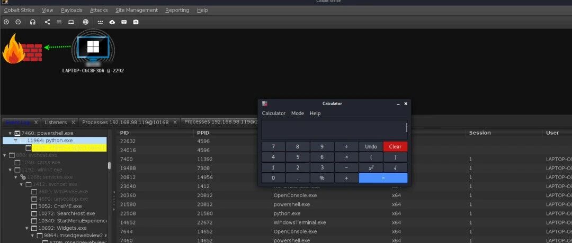Open the Calculator menu in the Calculator window

click(x=274, y=113)
